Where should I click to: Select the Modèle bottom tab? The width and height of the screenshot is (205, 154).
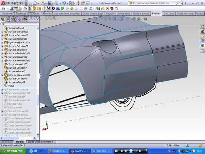click(20, 142)
